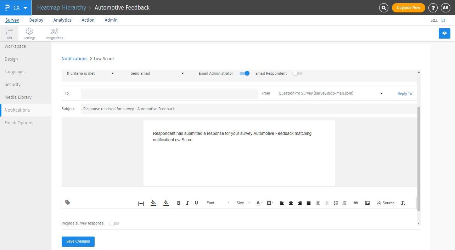The width and height of the screenshot is (455, 250).
Task: Click the email body text area
Action: click(x=239, y=153)
